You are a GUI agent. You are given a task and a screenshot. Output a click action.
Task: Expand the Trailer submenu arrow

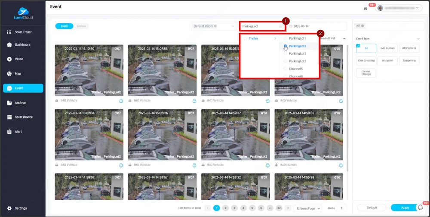point(275,38)
